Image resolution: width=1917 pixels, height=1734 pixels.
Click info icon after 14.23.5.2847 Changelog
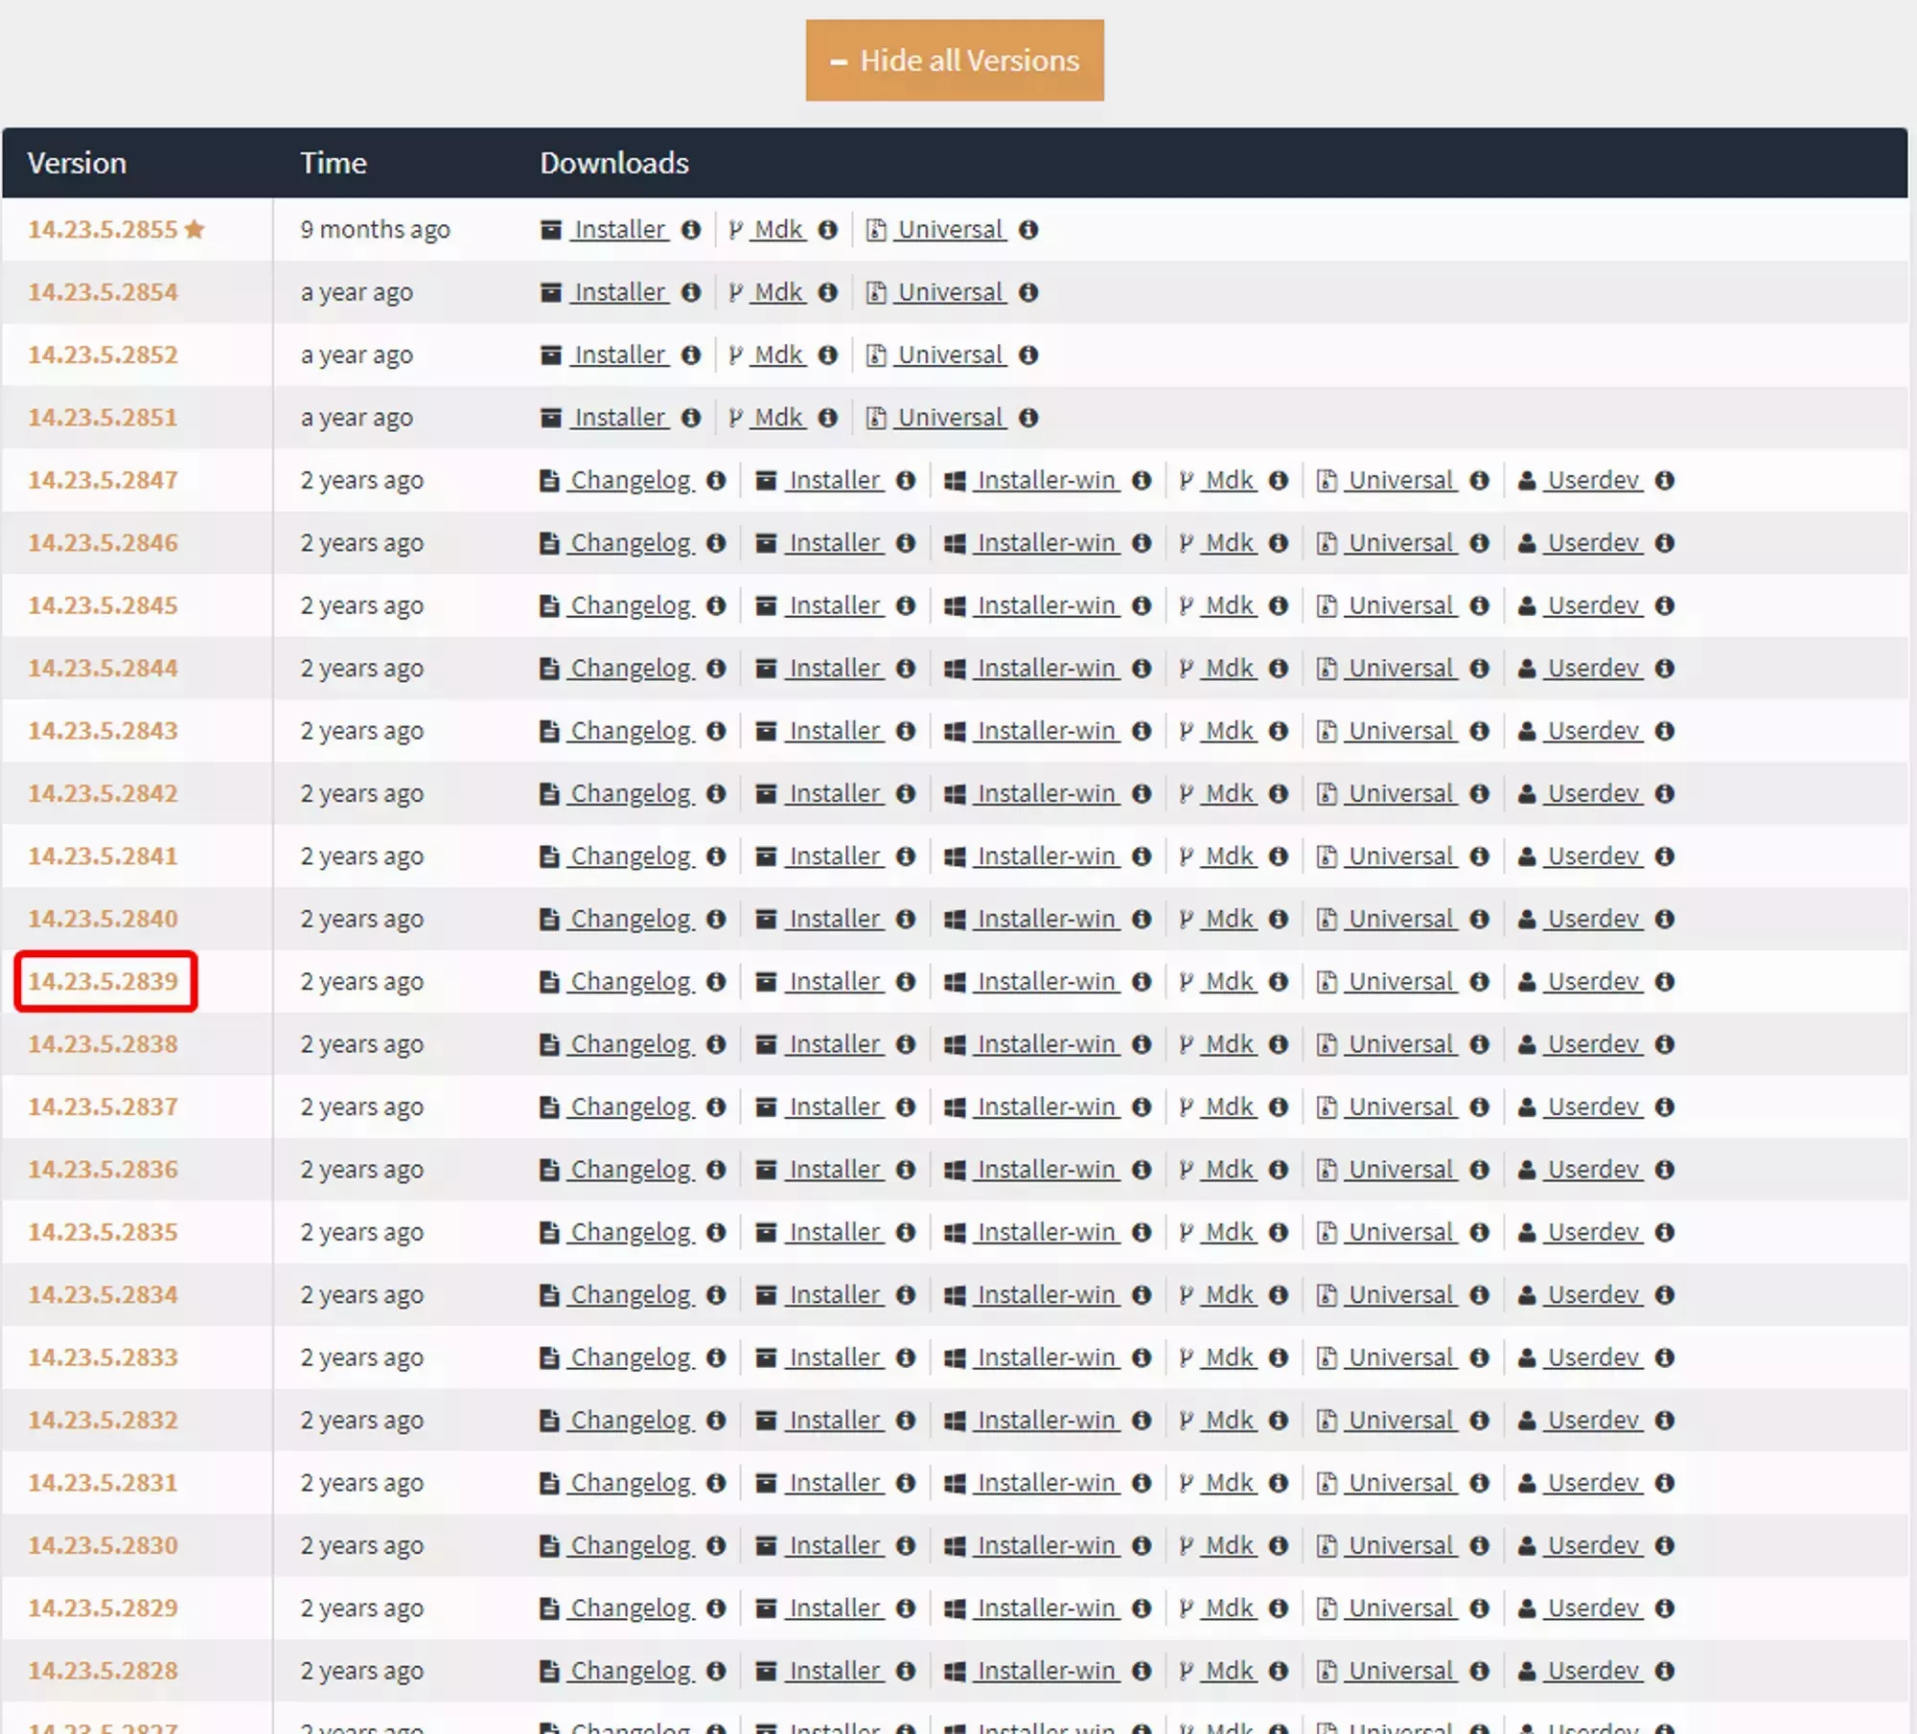[716, 480]
